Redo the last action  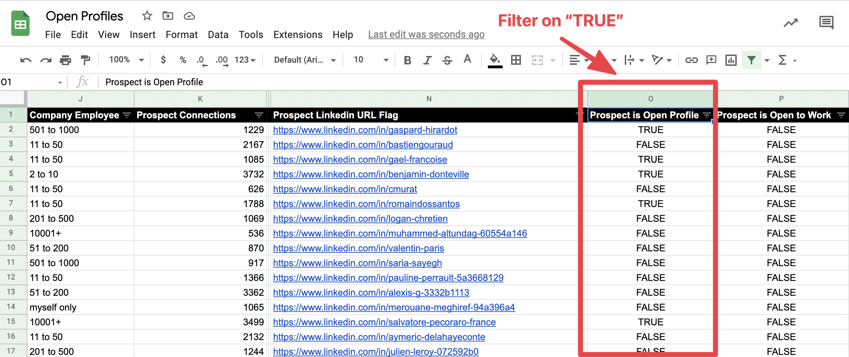[46, 60]
